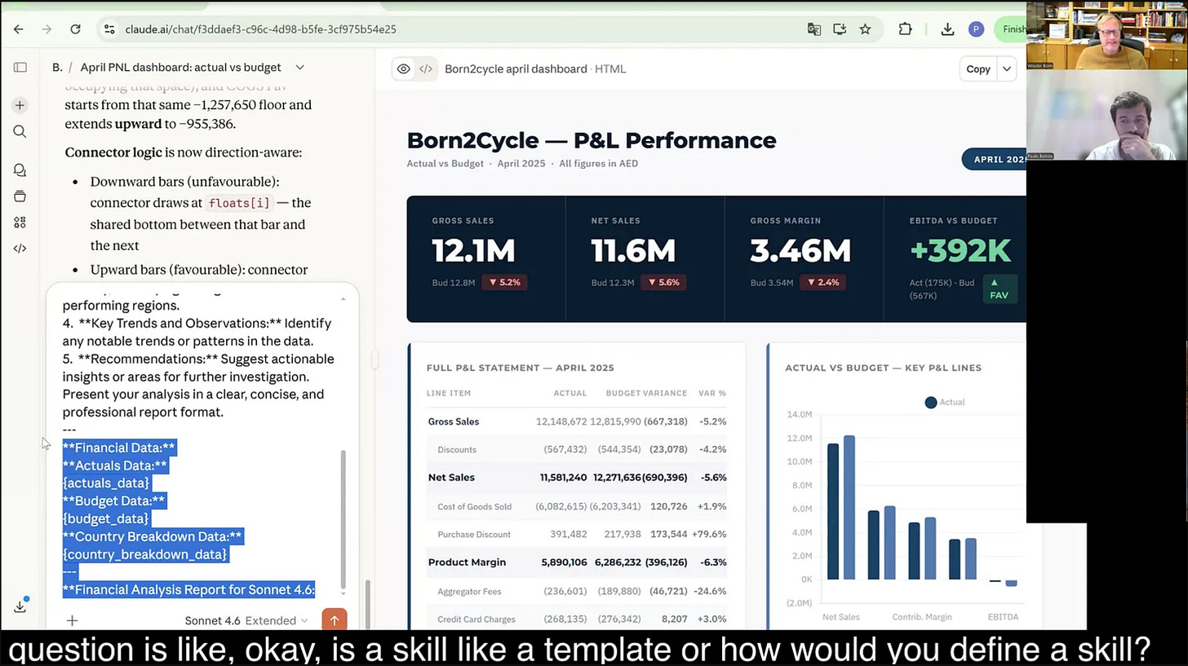Click the install app icon in address bar
Image resolution: width=1188 pixels, height=666 pixels.
pos(840,29)
